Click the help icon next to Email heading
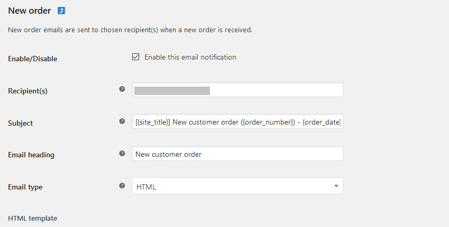 pos(122,154)
